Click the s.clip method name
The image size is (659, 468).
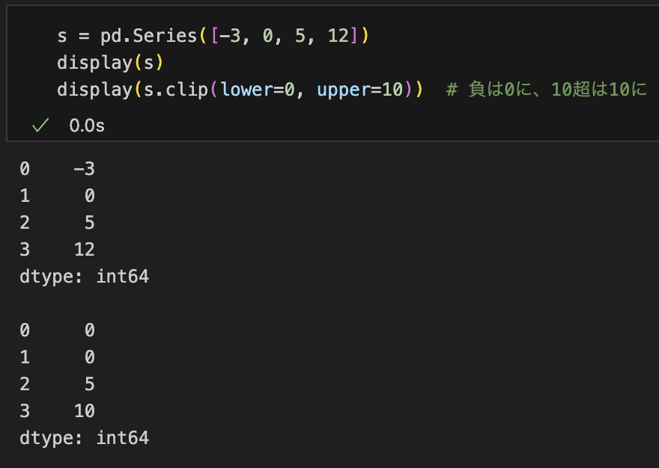(x=176, y=90)
